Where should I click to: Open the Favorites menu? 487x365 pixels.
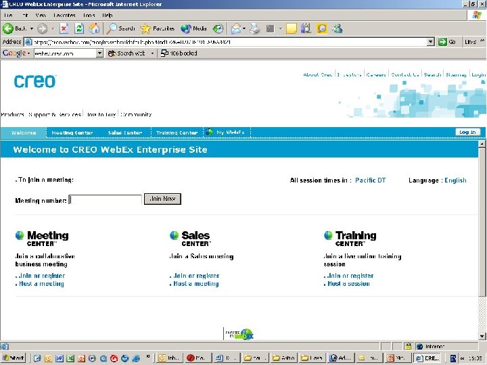[x=64, y=15]
